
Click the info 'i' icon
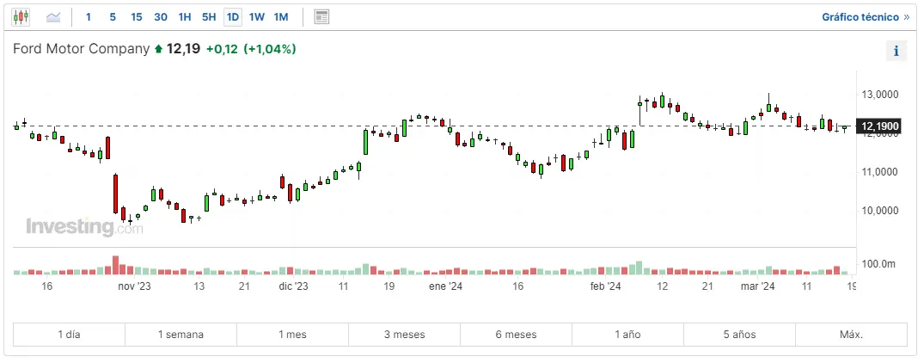[x=896, y=51]
